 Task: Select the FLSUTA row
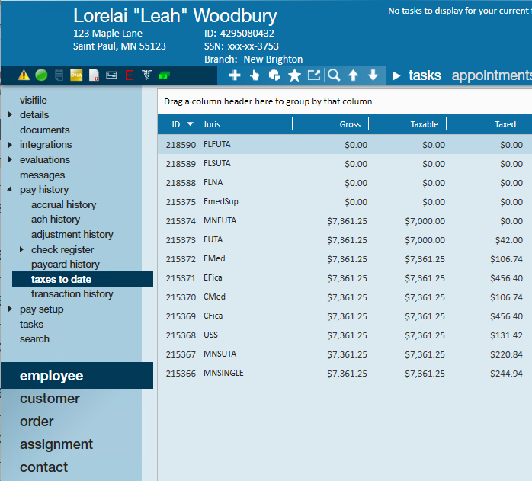(x=345, y=164)
